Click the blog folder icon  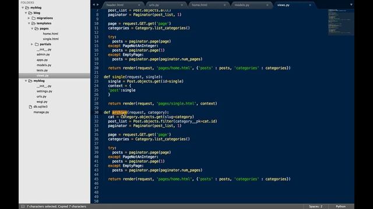coord(30,13)
